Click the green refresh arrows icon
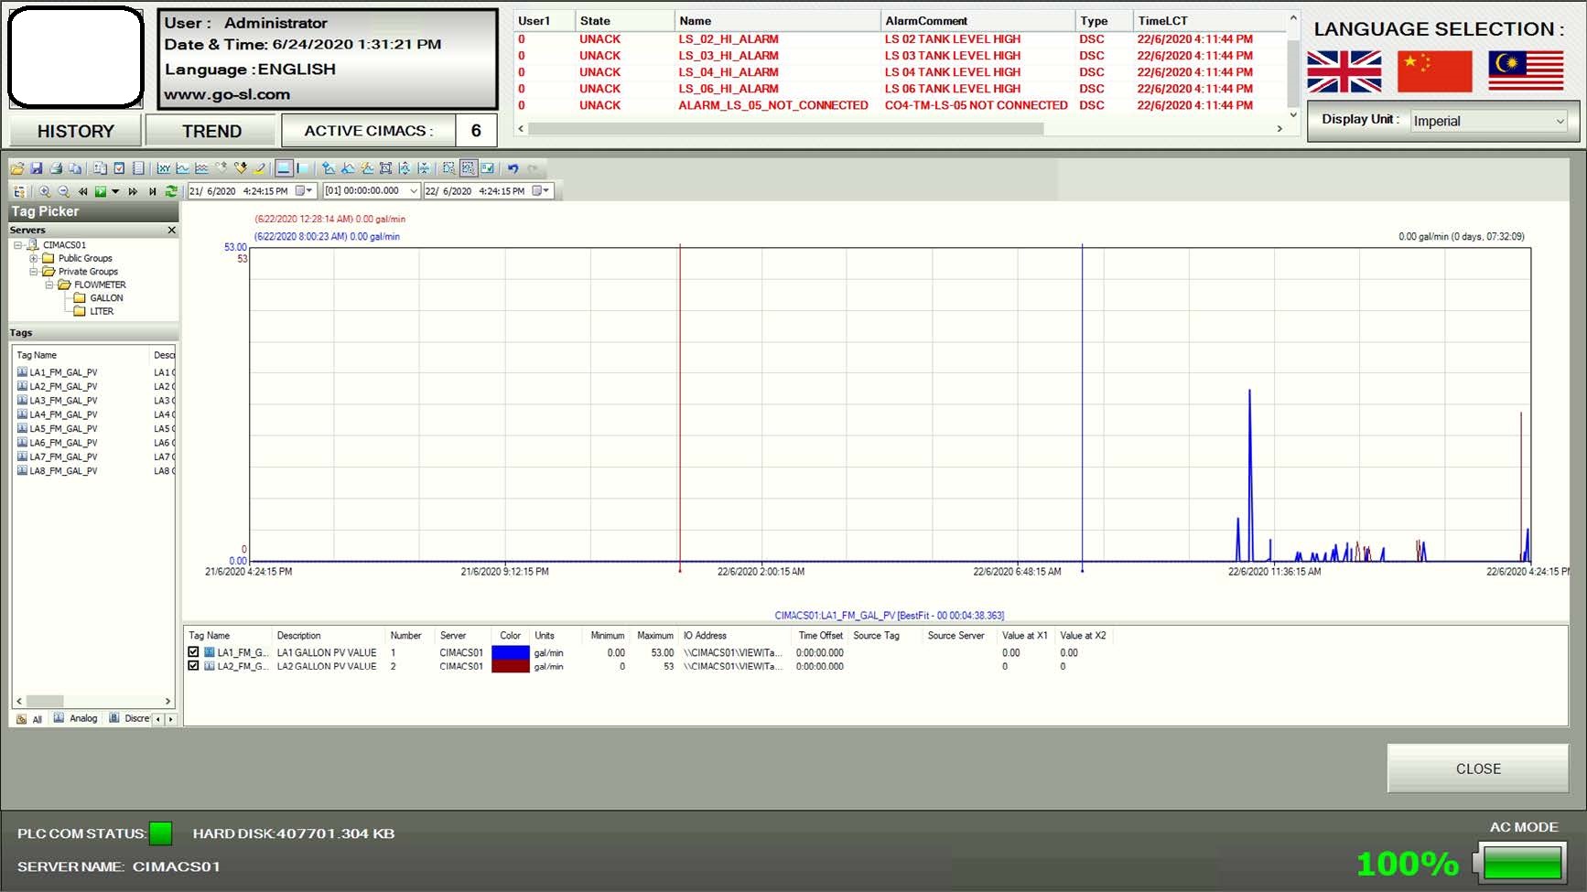The height and width of the screenshot is (892, 1587). [x=171, y=191]
